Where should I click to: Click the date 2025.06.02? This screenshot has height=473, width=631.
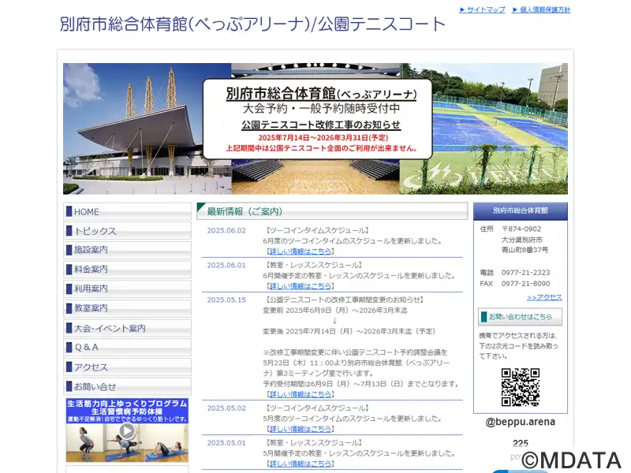tap(226, 230)
